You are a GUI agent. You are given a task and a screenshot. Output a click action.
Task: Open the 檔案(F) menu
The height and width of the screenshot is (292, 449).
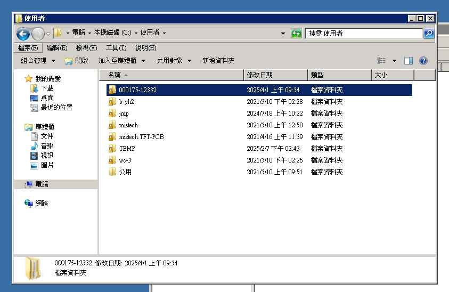[28, 48]
